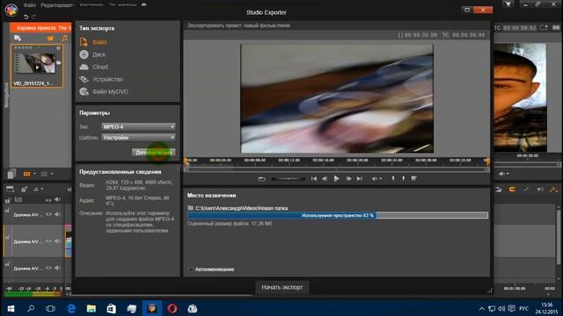Viewport: 563px width, 316px height.
Task: Open the Редактировать menu
Action: (x=57, y=5)
